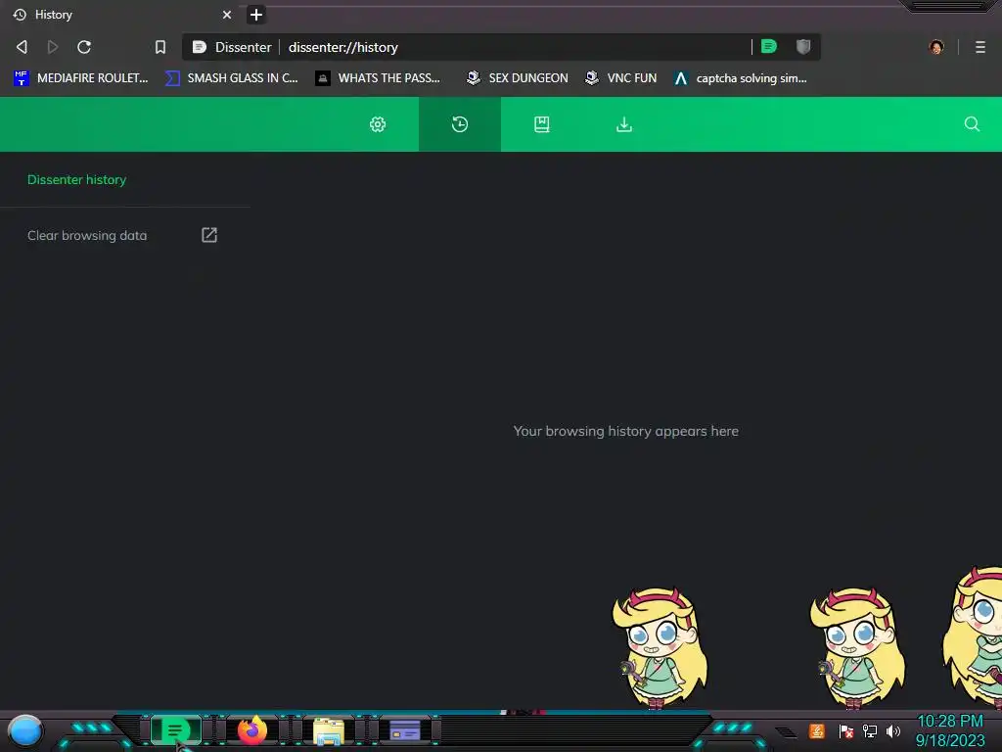Select the History clock tab icon
1002x752 pixels.
[460, 124]
